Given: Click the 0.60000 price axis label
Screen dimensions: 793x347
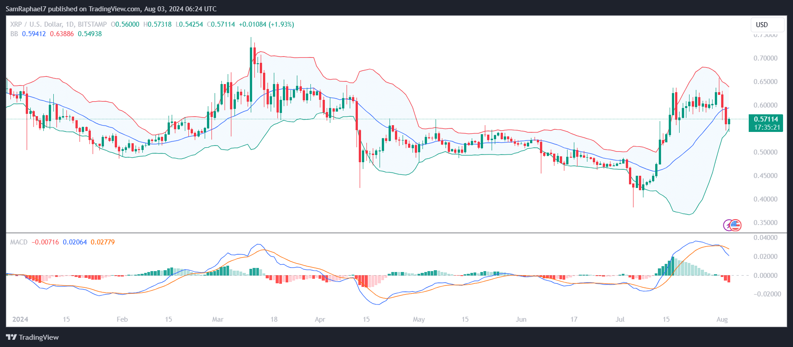Looking at the screenshot, I should [x=765, y=105].
